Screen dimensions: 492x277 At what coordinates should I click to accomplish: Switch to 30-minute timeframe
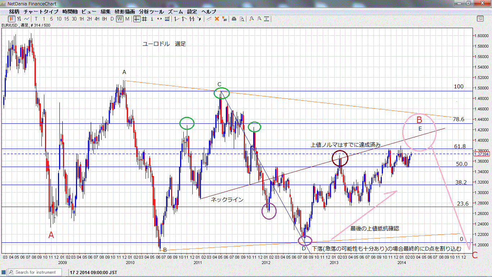click(x=74, y=19)
